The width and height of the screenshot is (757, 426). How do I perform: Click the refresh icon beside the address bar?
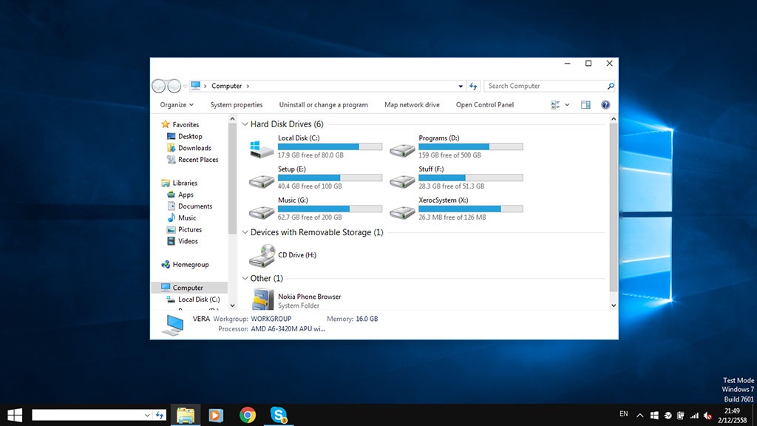473,86
